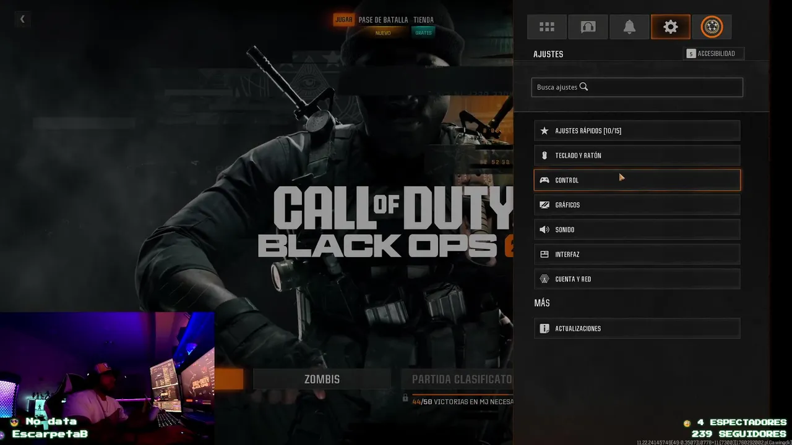Click the network icon beside Cuenta y Red
Screen dimensions: 792x445
(544, 279)
